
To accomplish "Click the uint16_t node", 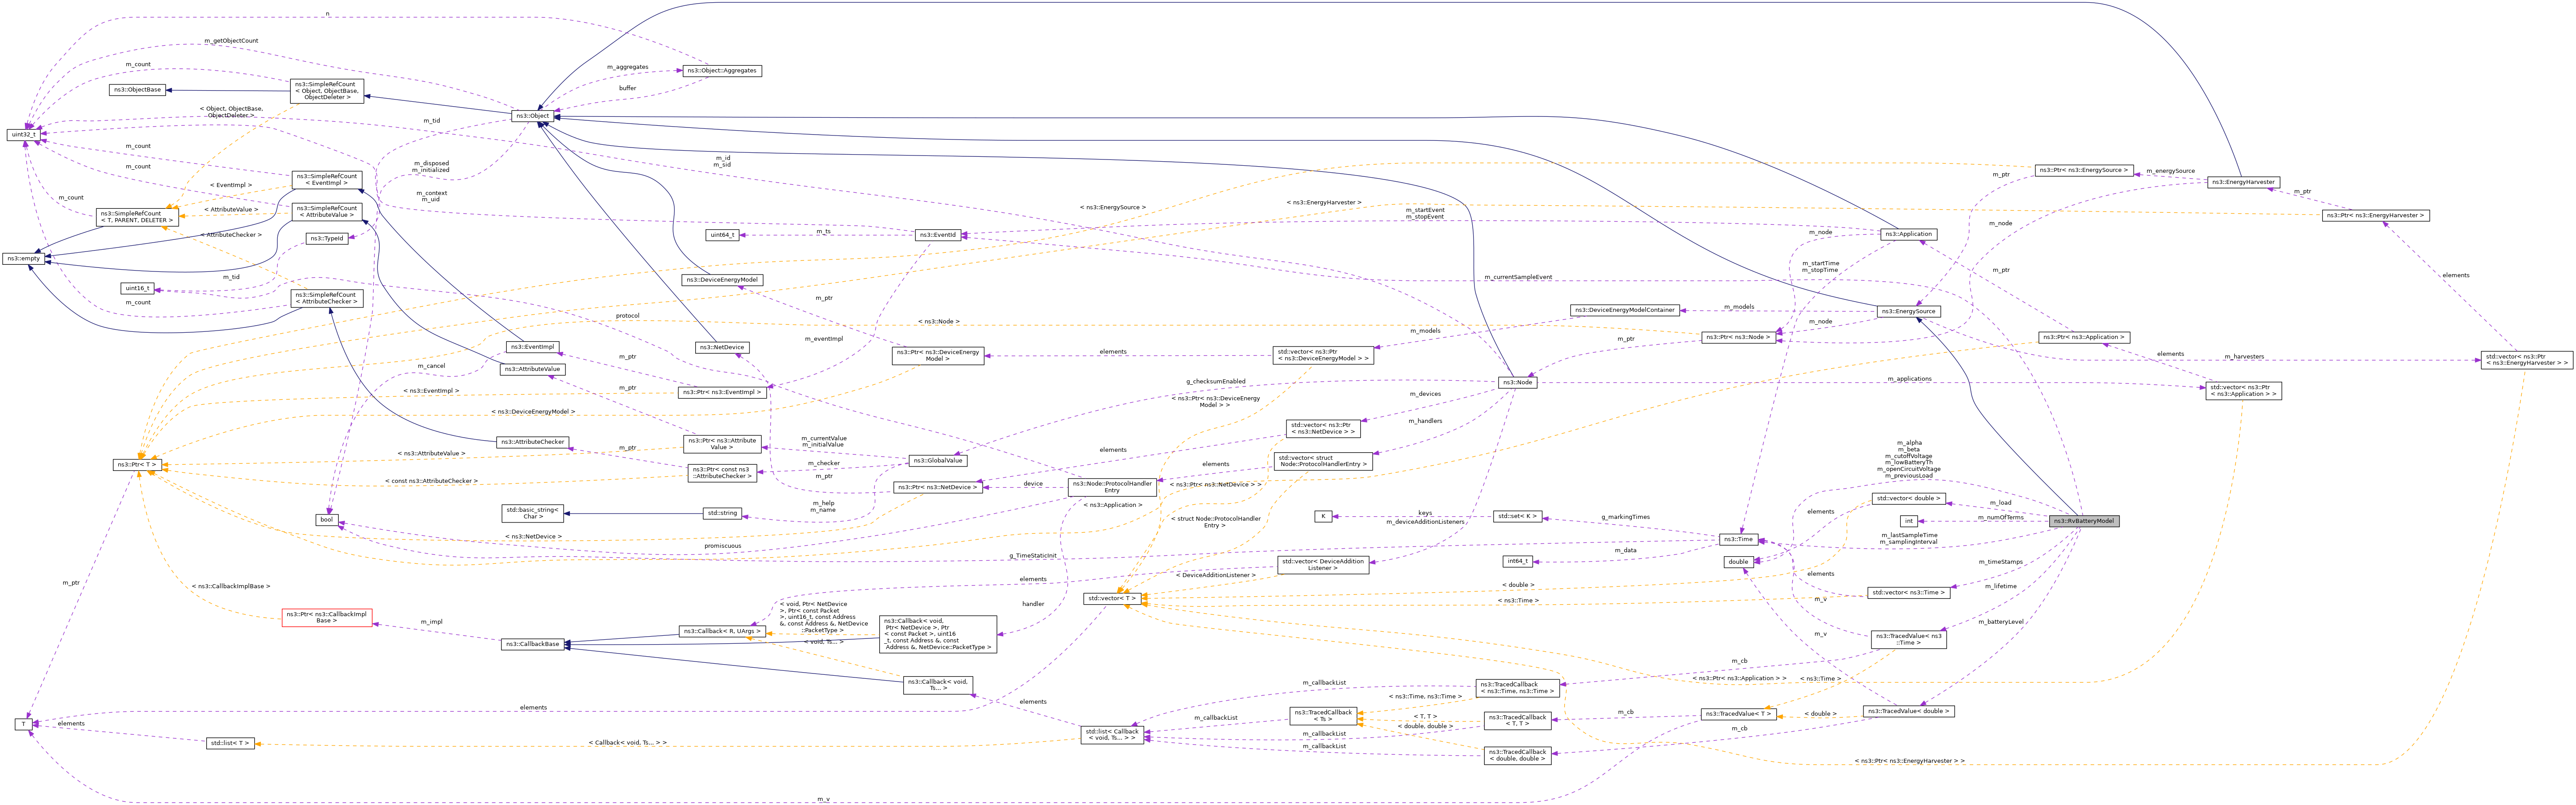I will [137, 288].
